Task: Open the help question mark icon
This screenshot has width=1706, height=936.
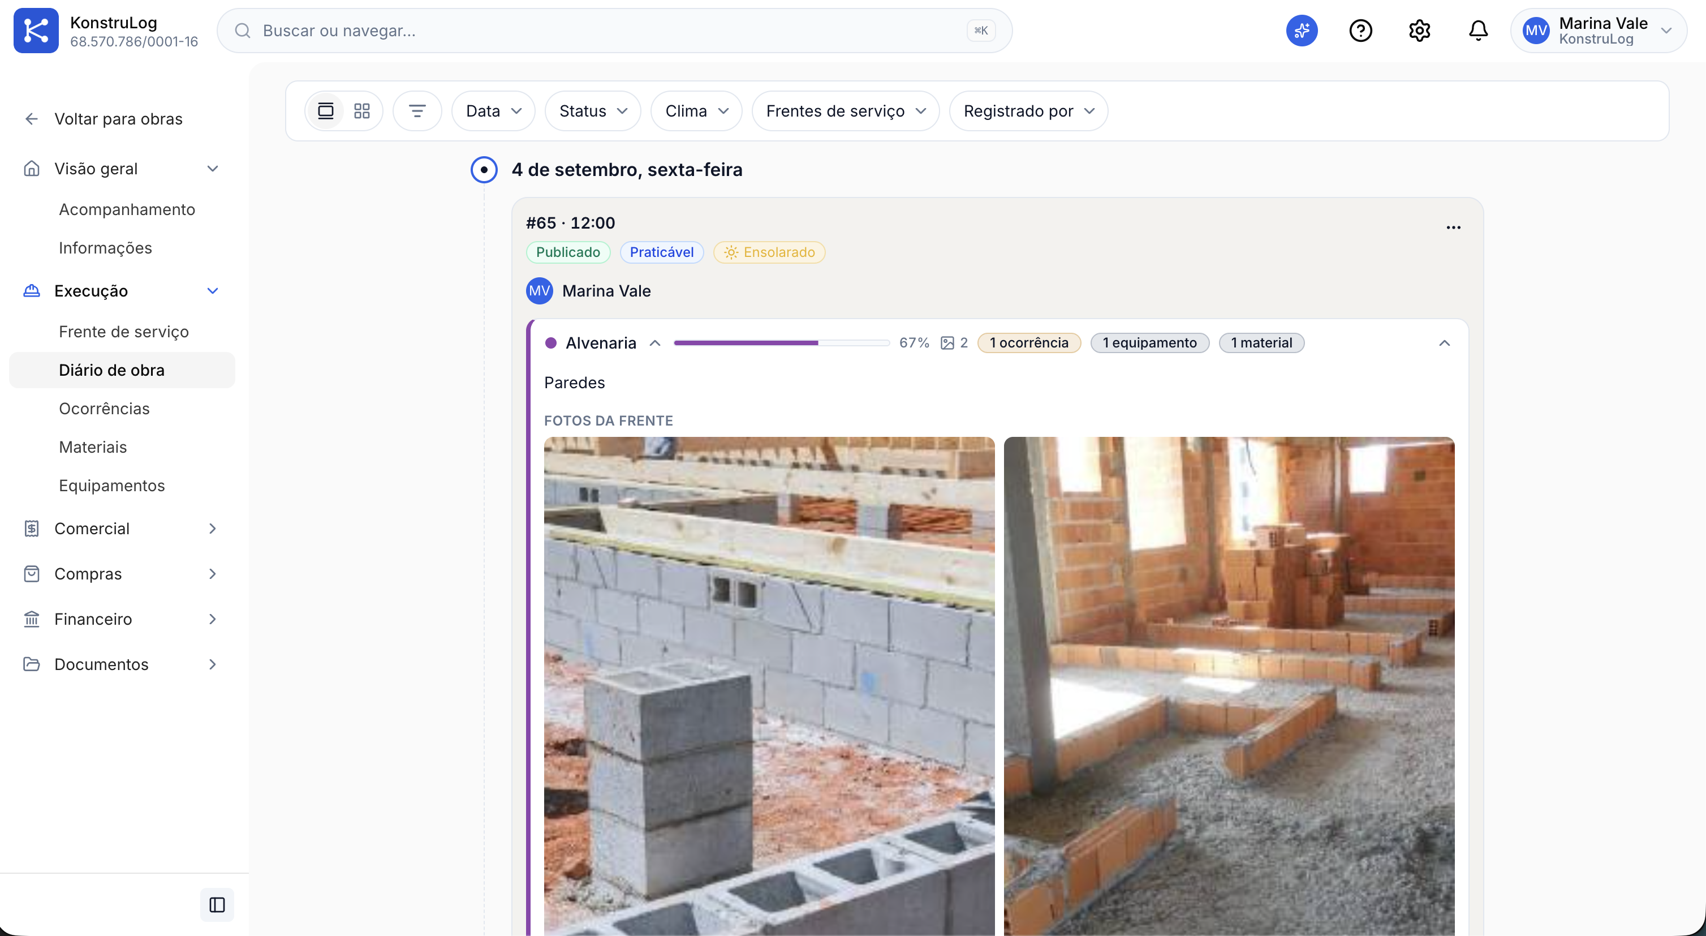Action: coord(1360,31)
